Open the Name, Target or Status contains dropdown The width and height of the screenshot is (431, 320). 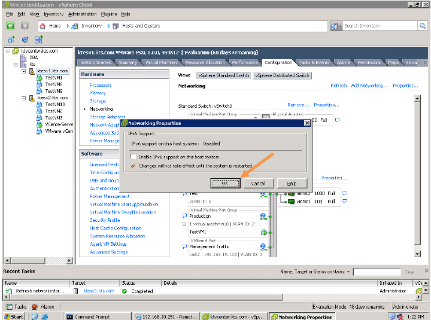348,272
